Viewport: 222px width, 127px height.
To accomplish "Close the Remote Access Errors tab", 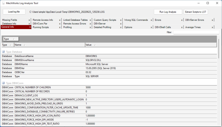I will pyautogui.click(x=90, y=24).
